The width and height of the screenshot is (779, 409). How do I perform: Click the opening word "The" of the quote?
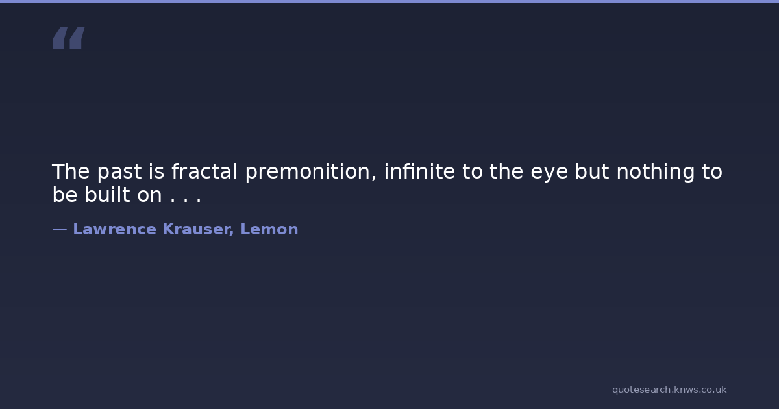tap(71, 172)
